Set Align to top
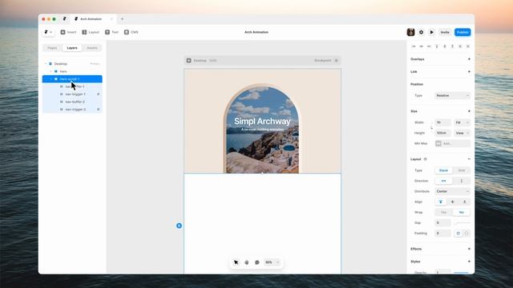 click(441, 202)
